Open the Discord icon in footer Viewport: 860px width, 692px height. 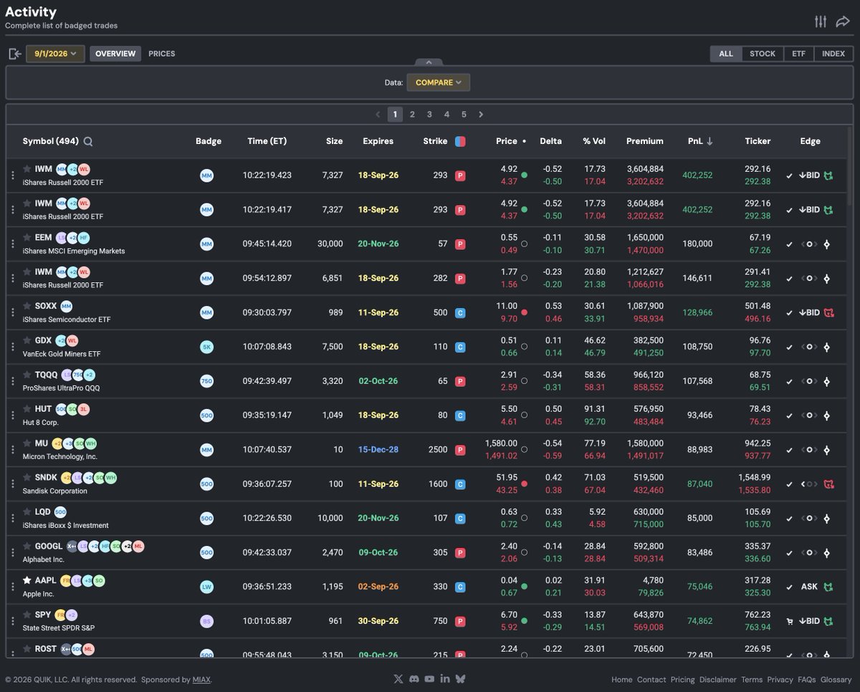tap(414, 679)
